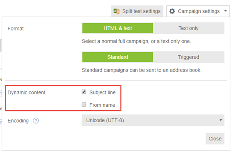Switch campaign type to Triggered
Viewport: 232px width, 152px height.
click(189, 57)
